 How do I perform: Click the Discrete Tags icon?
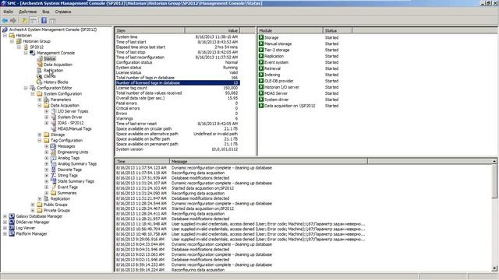click(54, 170)
